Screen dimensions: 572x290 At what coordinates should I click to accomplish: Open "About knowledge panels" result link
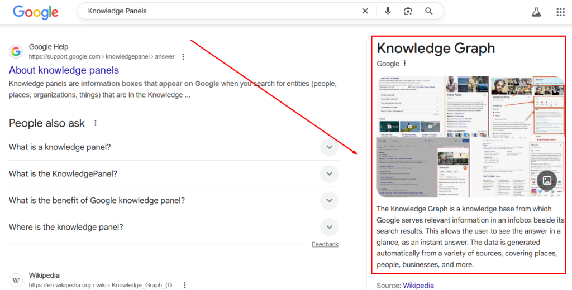(x=64, y=70)
